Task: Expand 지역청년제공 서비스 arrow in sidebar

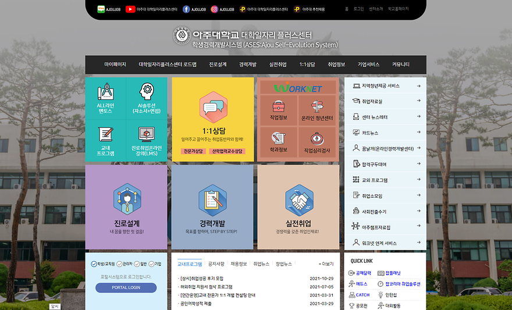Action: pos(418,86)
